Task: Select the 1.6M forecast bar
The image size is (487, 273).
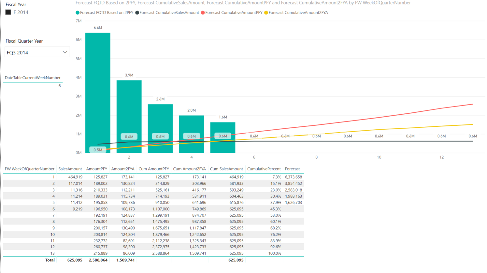Action: (x=223, y=137)
